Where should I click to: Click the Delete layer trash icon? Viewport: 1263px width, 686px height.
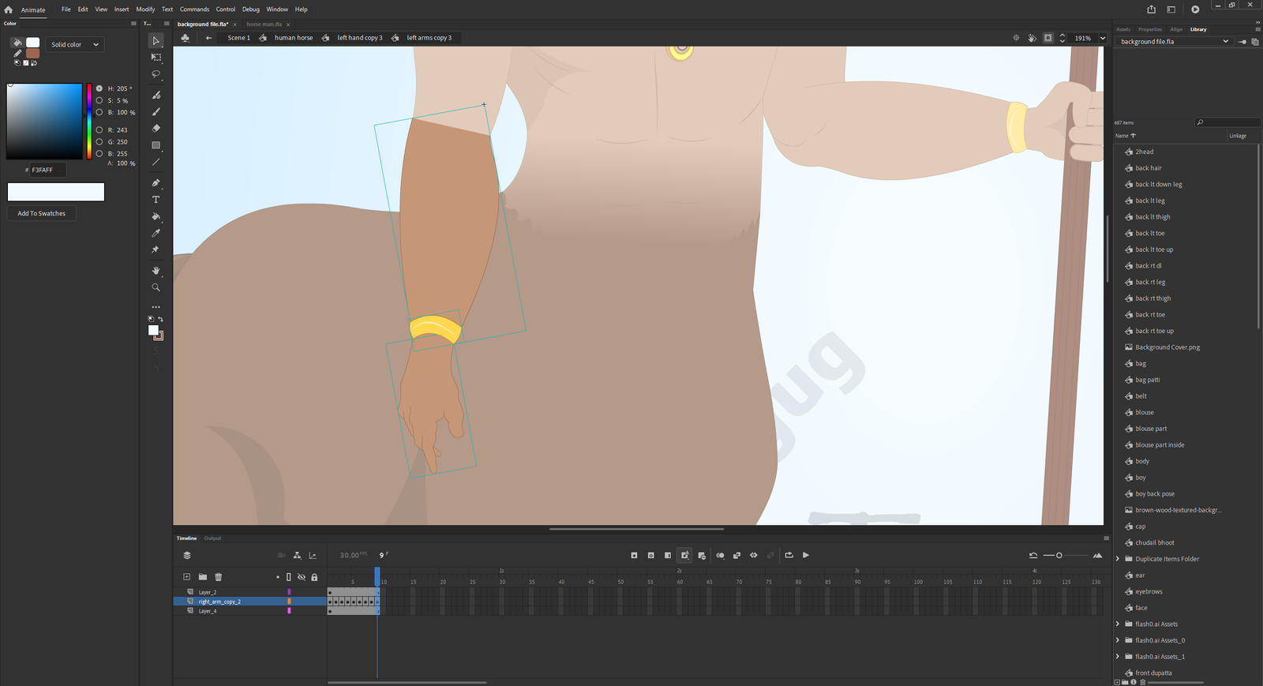point(219,577)
